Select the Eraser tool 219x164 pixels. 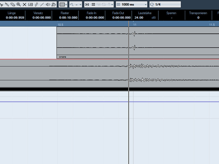pos(13,5)
